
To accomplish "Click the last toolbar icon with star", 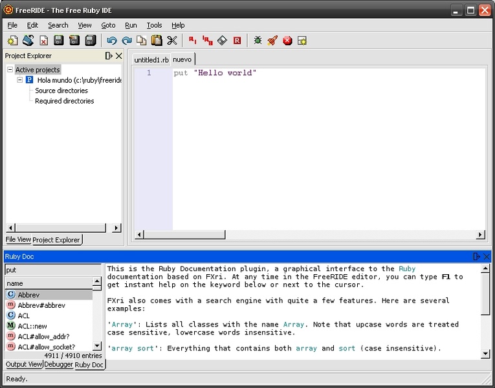I will (x=302, y=40).
